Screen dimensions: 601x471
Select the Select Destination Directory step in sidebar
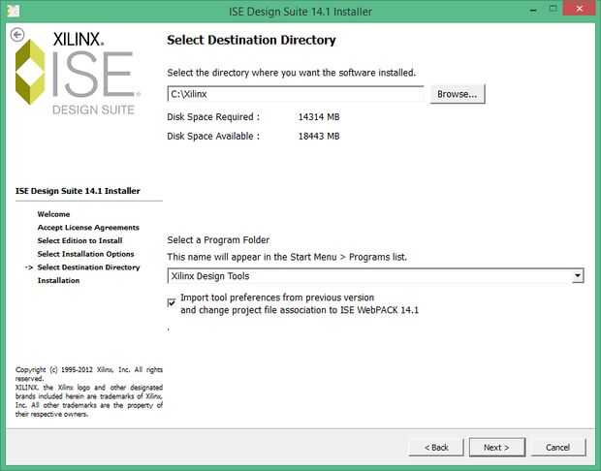point(88,267)
